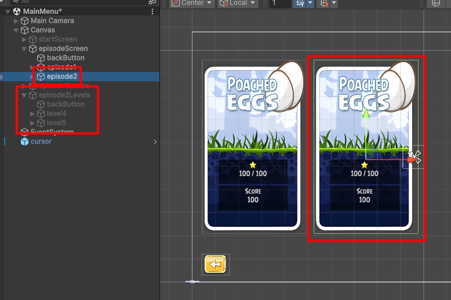Click the red X-axis move gizmo arrow

(x=413, y=159)
